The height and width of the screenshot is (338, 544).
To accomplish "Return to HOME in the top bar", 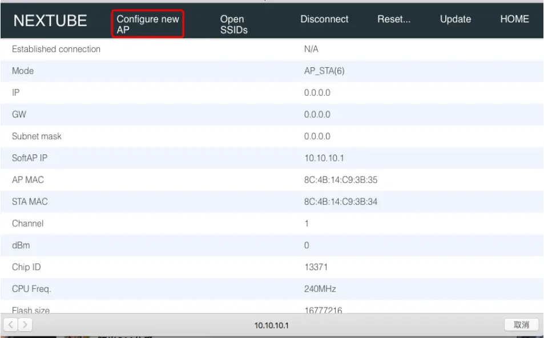I will pos(514,19).
